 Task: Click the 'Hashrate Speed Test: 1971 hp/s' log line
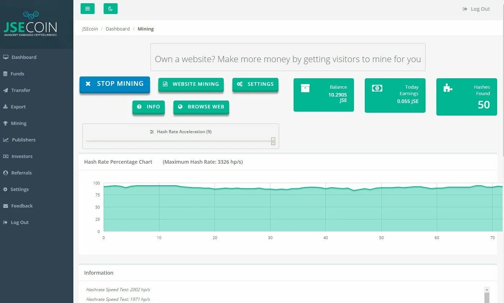coord(118,299)
